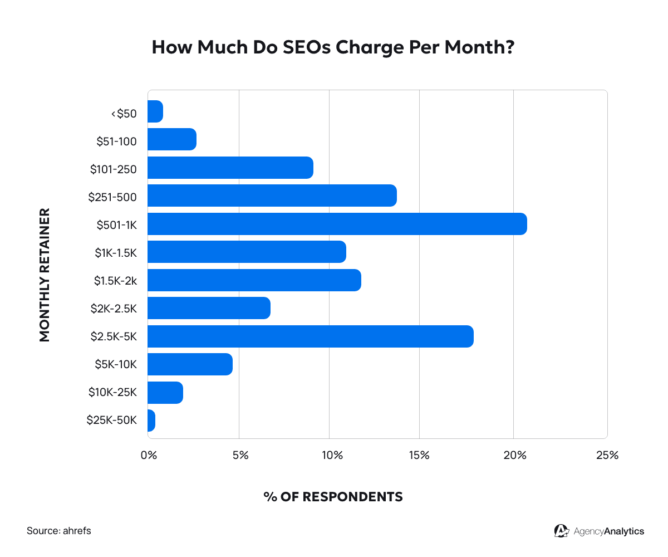Click the $2K-2.5K bar

click(209, 308)
